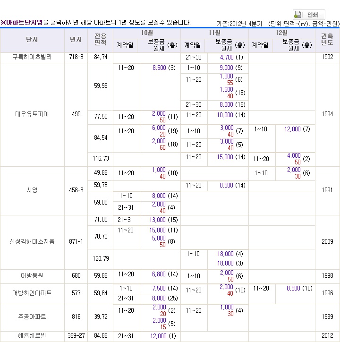Image resolution: width=340 pixels, height=342 pixels.
Task: Click area value 39.72
Action: (x=101, y=316)
